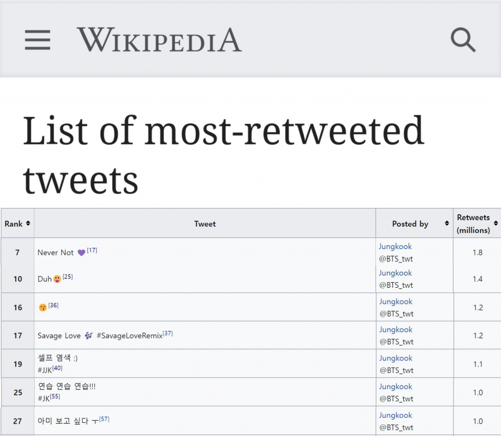Viewport: 501px width, 436px height.
Task: Sort by Posted by column arrows
Action: (x=446, y=224)
